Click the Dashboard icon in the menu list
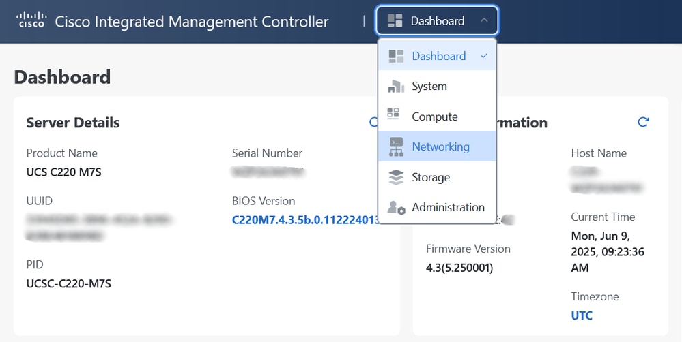 coord(396,56)
